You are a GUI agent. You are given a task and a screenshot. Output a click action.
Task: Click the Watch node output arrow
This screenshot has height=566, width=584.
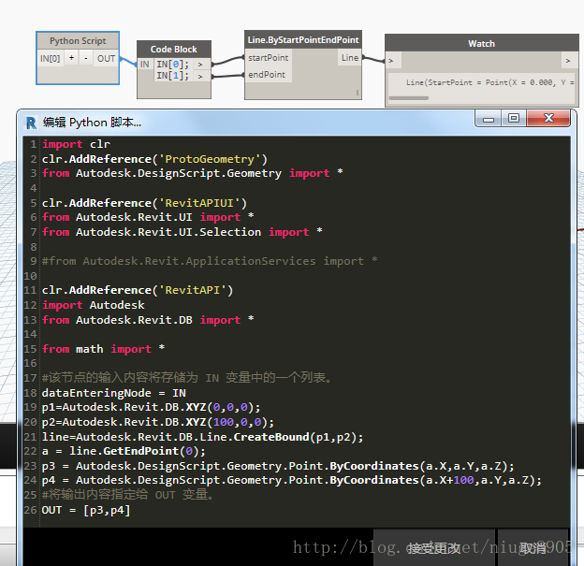point(567,61)
